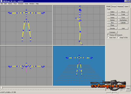This screenshot has height=94, width=131.
Task: Open the Help menu
Action: 37,4
